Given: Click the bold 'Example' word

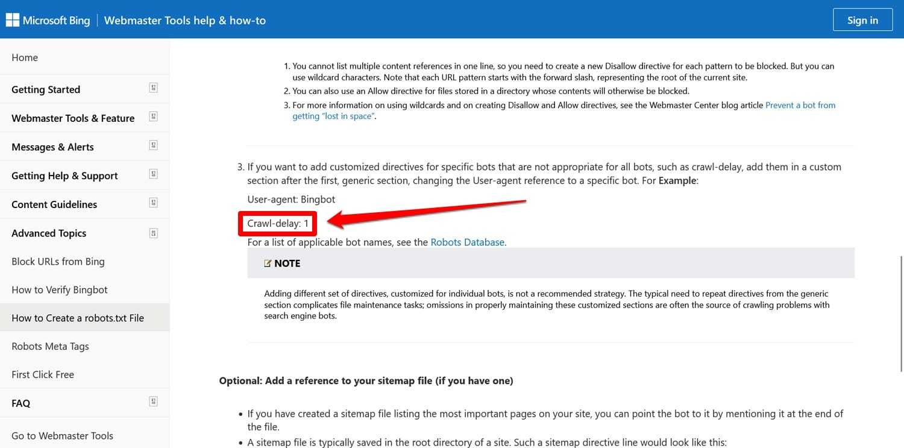Looking at the screenshot, I should pos(677,181).
